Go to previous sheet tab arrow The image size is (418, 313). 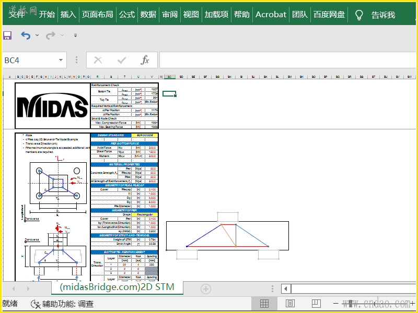click(x=14, y=289)
